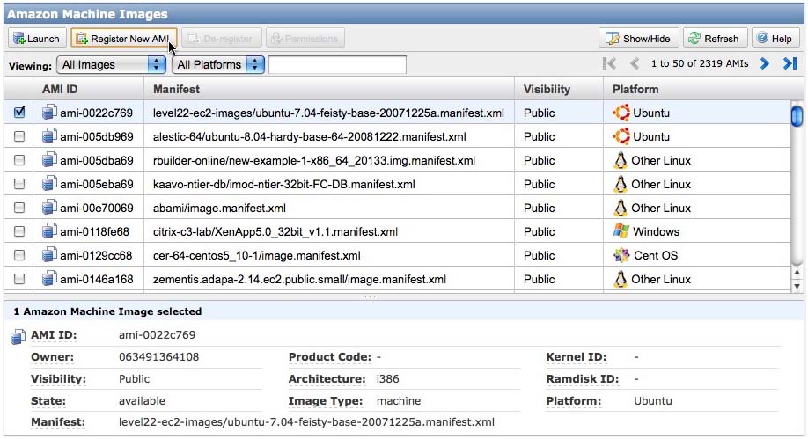Go to next page of AMIs
Image resolution: width=808 pixels, height=439 pixels.
765,63
